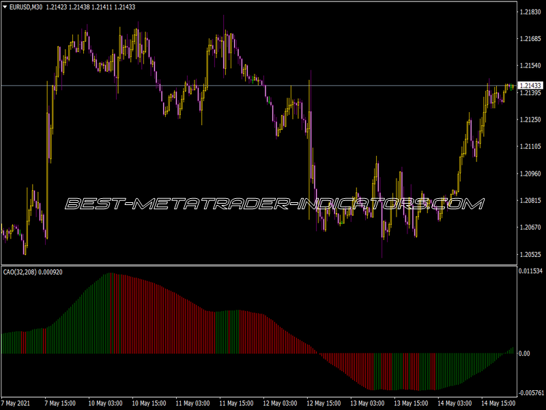Screen dimensions: 546x410
Task: Click the 12 May 03:00 time label
Action: (x=280, y=403)
